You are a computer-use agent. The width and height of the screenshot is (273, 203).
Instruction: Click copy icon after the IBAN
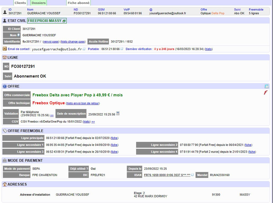(192, 175)
